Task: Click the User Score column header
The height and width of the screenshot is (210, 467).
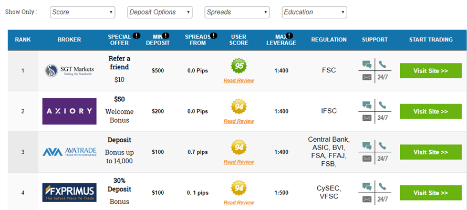Action: pyautogui.click(x=239, y=40)
